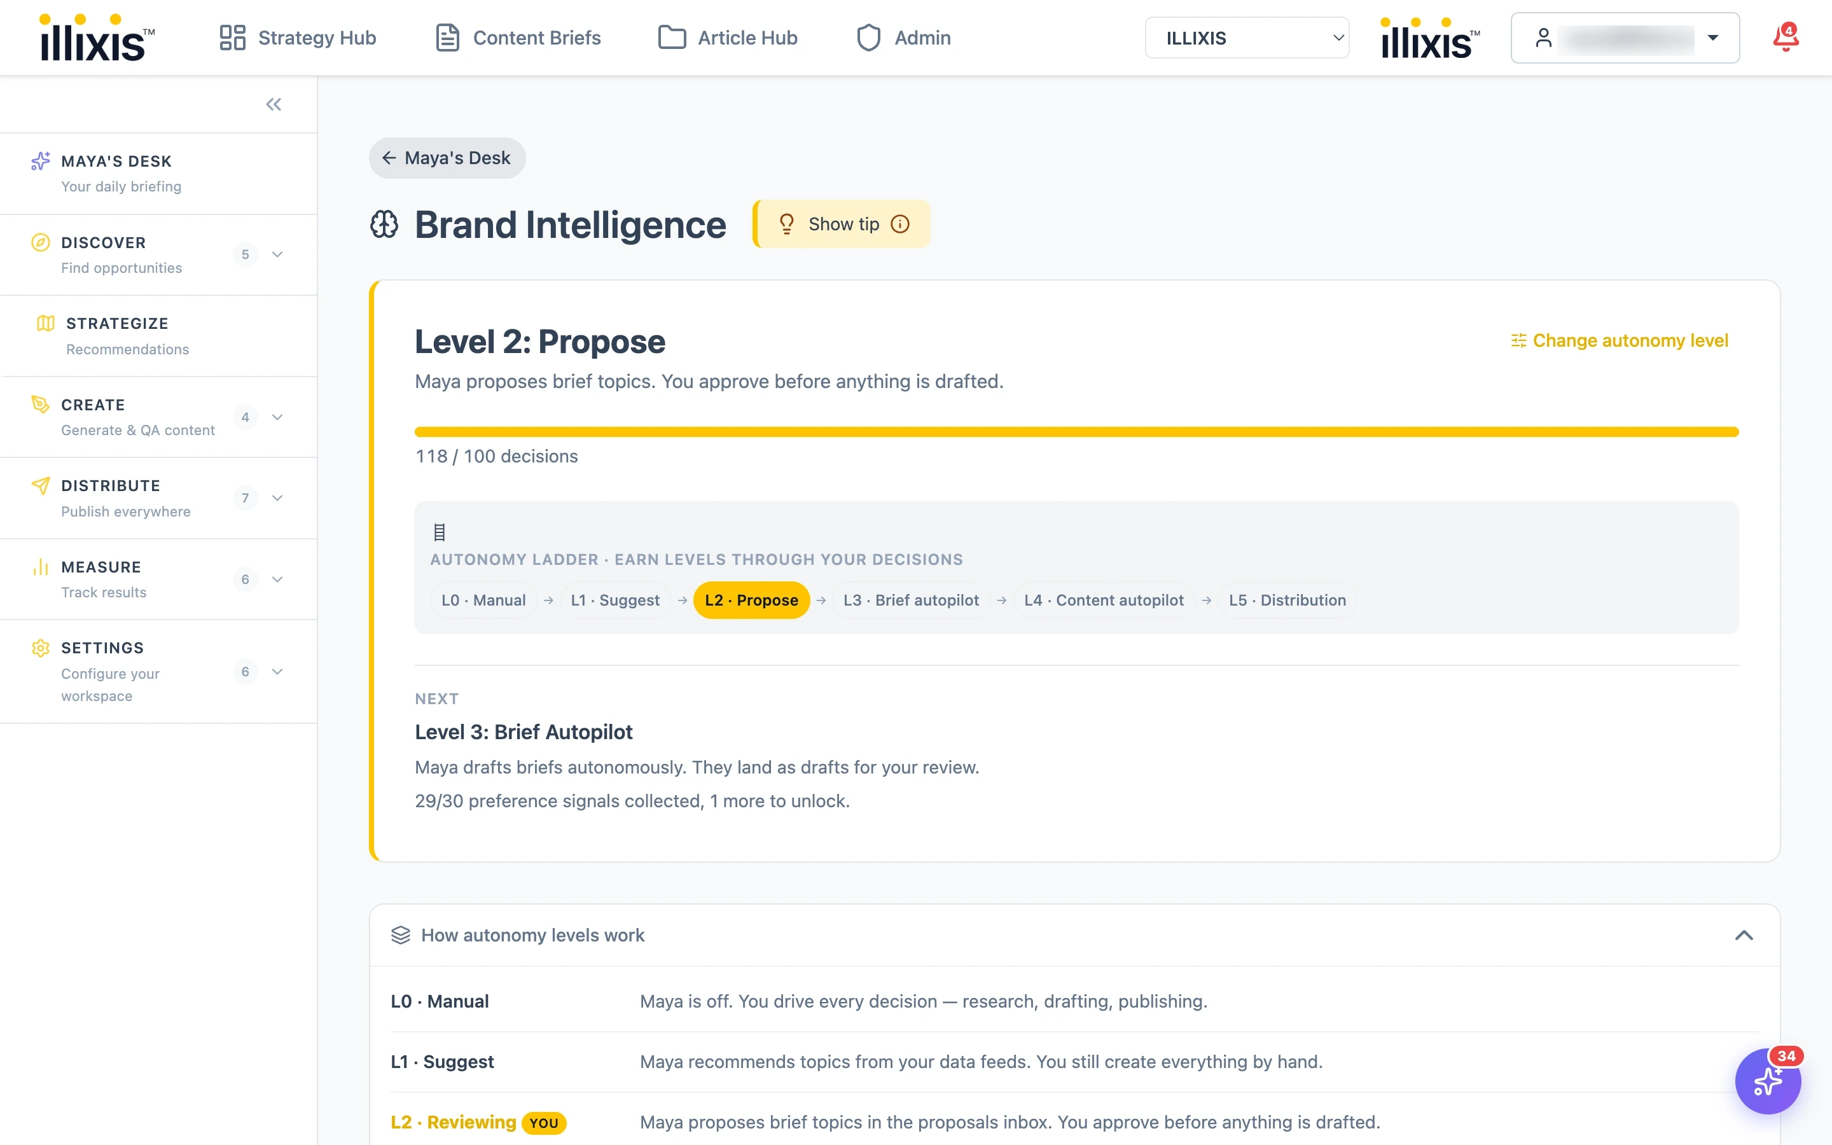Screen dimensions: 1832x1145
Task: Click the 29/30 preference signals text
Action: (x=633, y=801)
